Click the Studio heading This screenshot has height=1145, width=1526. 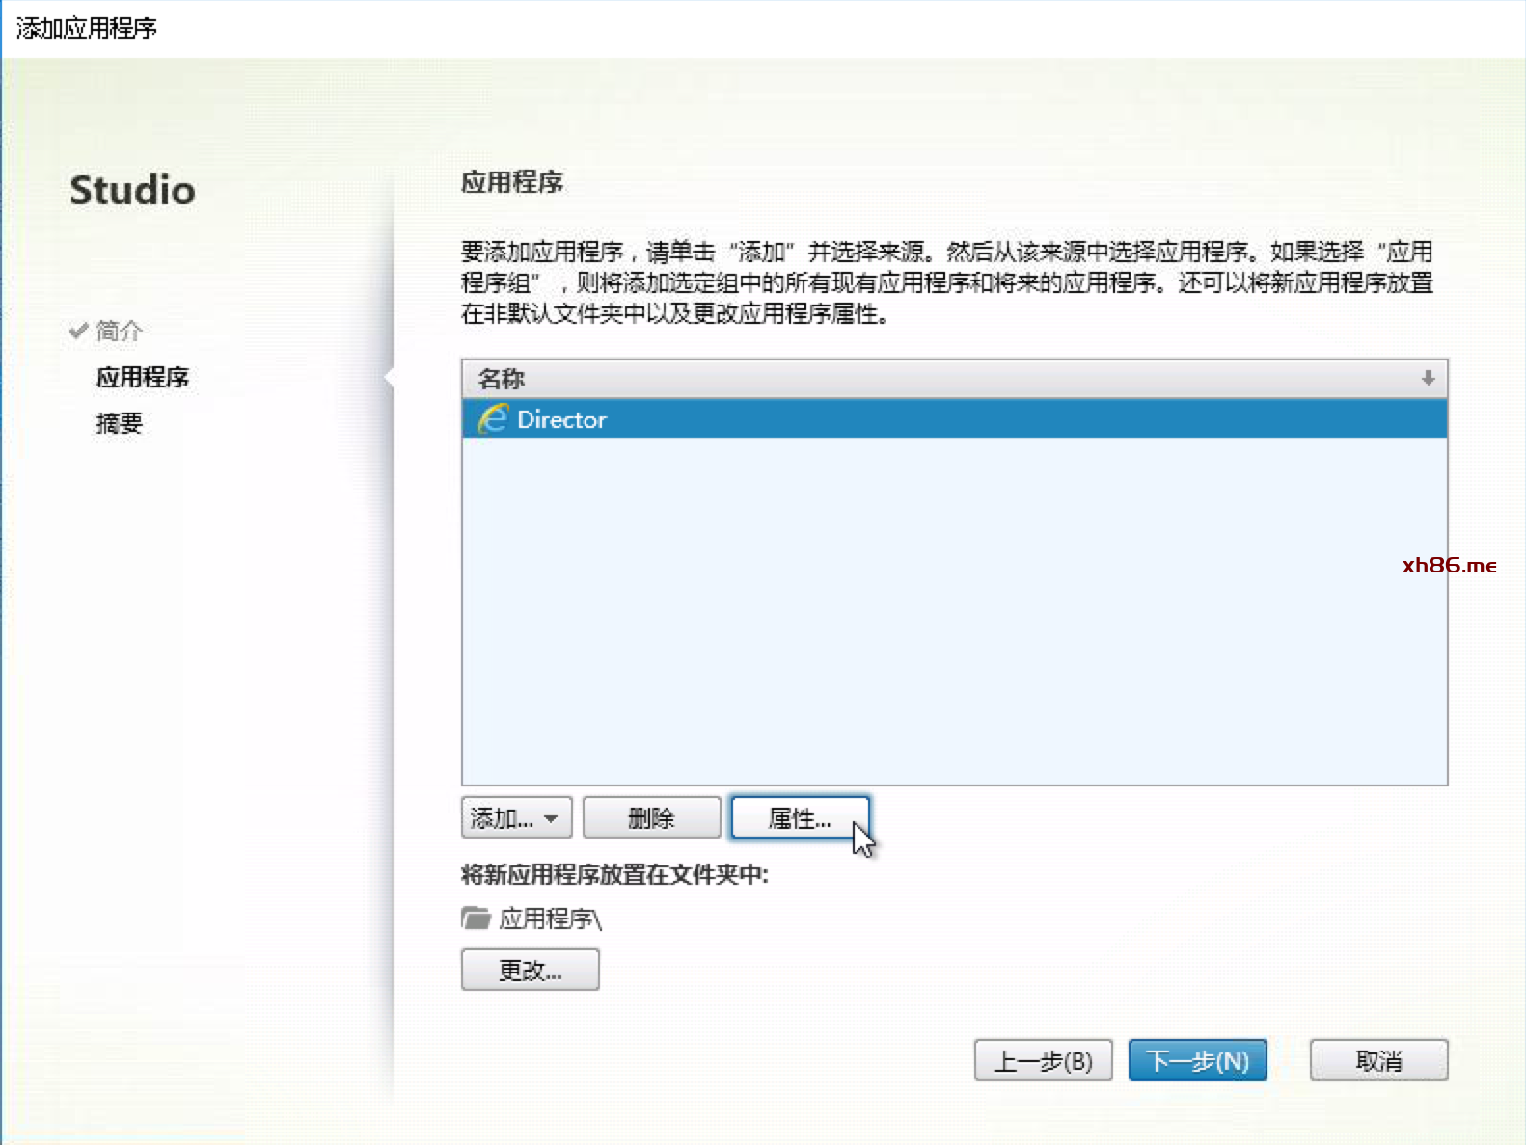pos(132,190)
